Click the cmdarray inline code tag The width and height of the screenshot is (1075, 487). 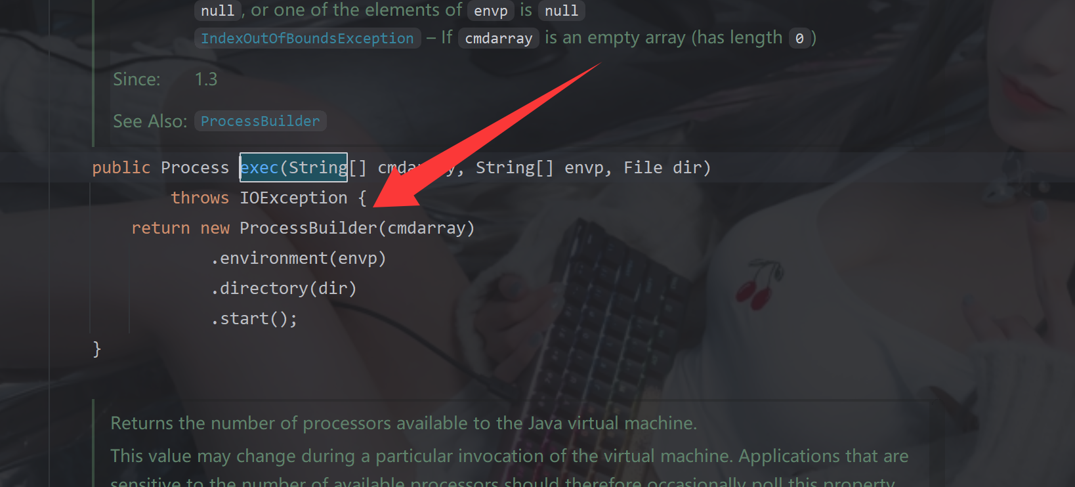[x=499, y=39]
